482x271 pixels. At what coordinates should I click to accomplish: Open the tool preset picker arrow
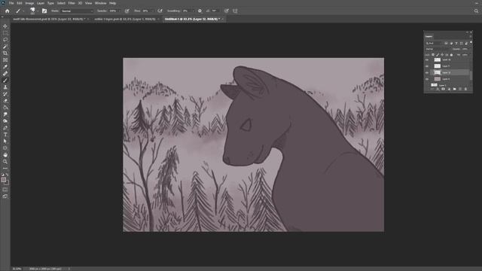click(23, 11)
